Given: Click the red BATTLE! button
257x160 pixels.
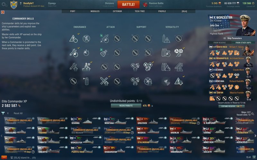Looking at the screenshot, I should [128, 4].
